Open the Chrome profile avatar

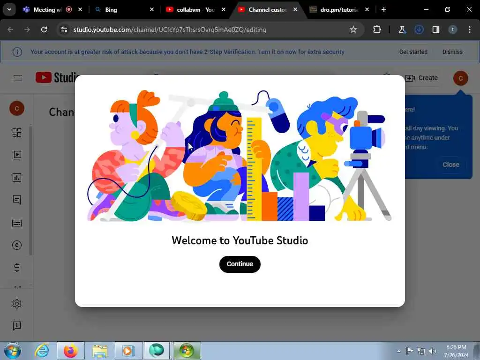tap(452, 30)
